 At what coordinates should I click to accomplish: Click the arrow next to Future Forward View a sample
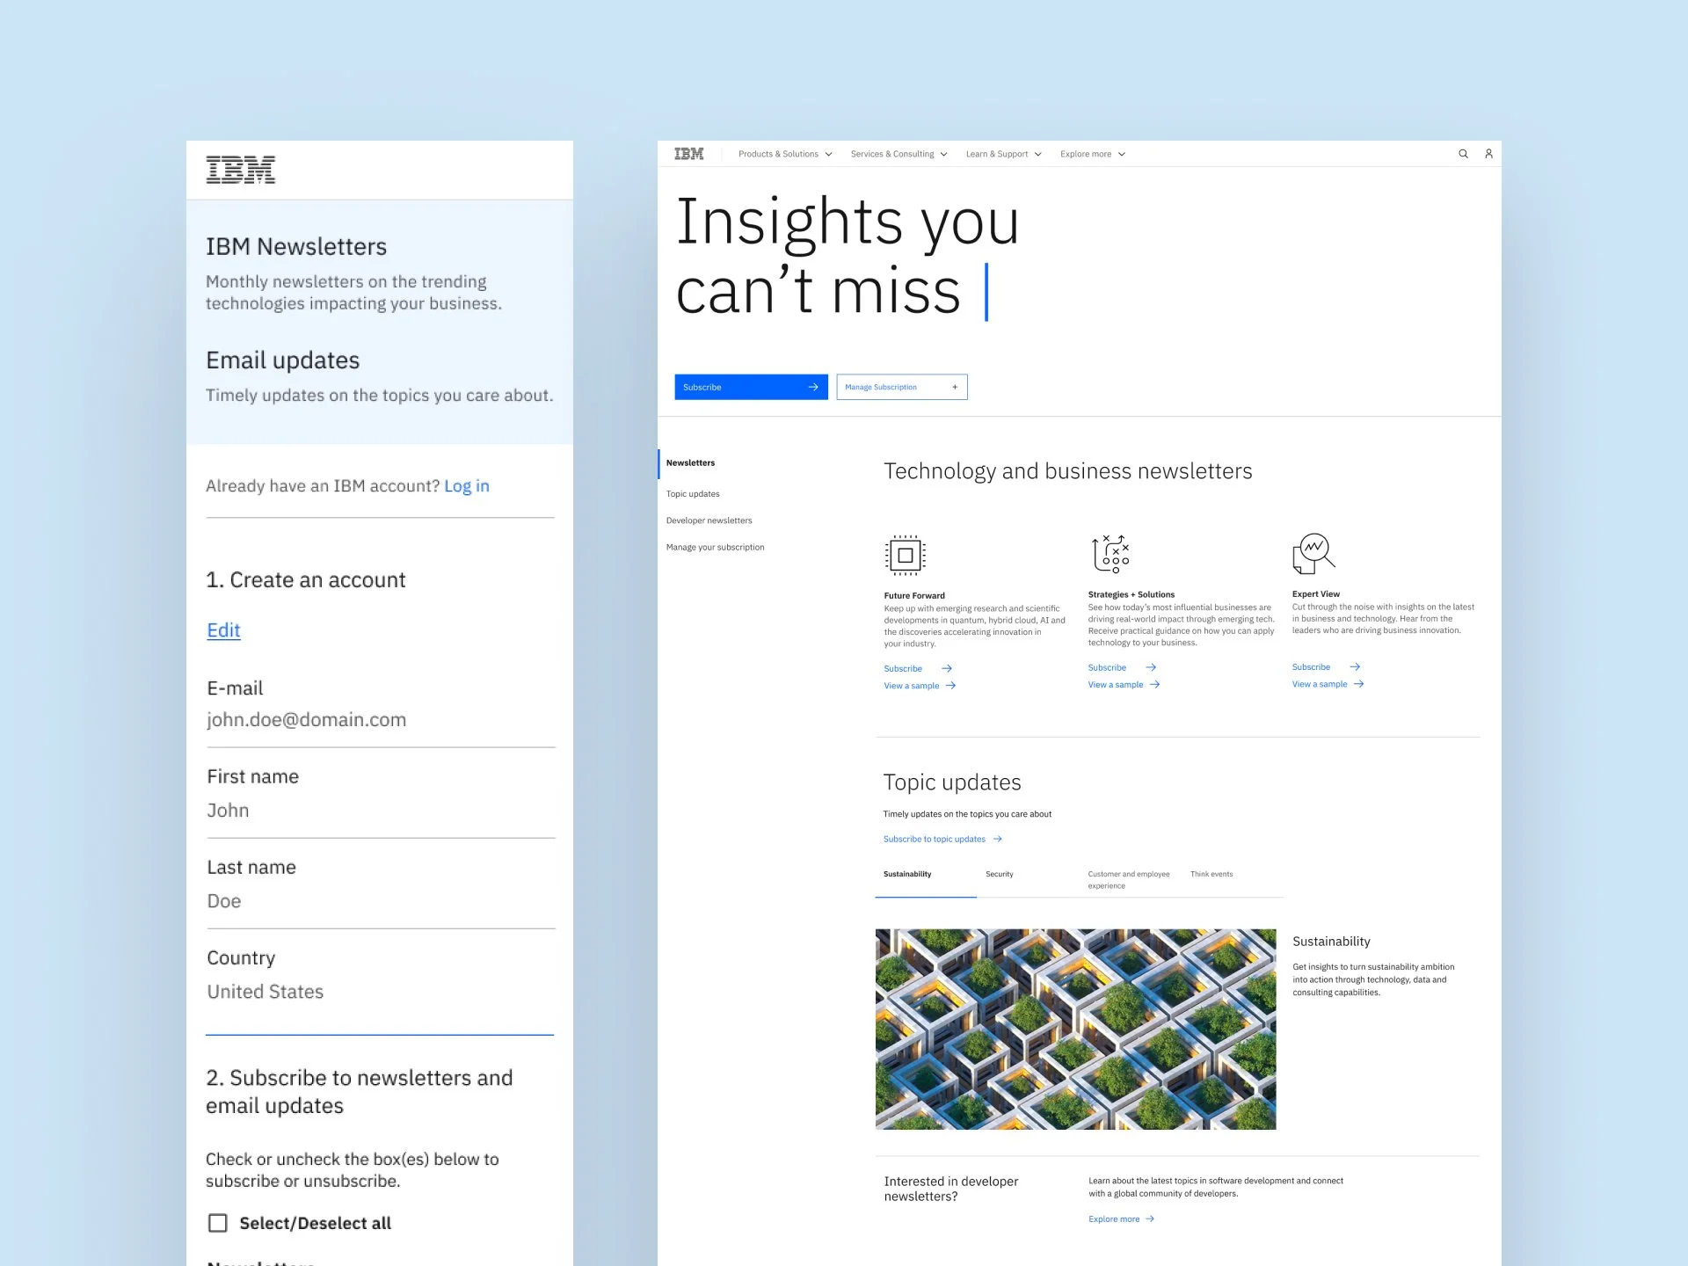pos(950,686)
